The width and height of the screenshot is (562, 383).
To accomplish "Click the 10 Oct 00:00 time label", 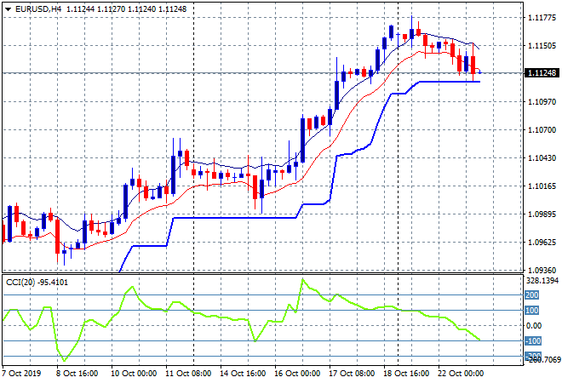I will (x=134, y=374).
